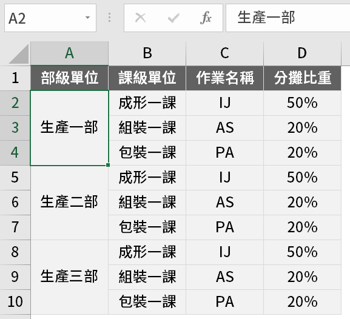
Task: Select row 8 header
Action: 15,252
